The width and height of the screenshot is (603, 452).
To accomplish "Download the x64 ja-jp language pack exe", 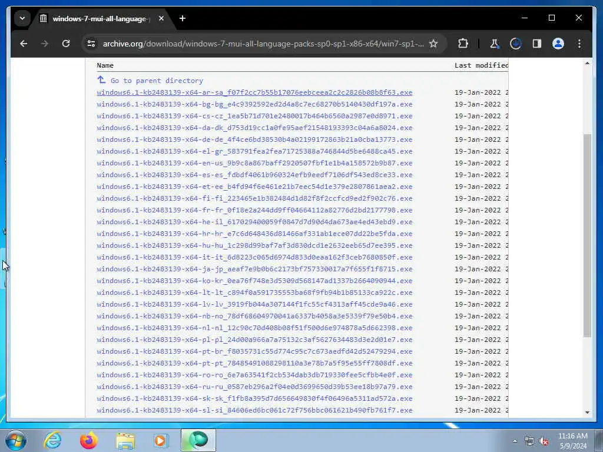I will pos(254,269).
